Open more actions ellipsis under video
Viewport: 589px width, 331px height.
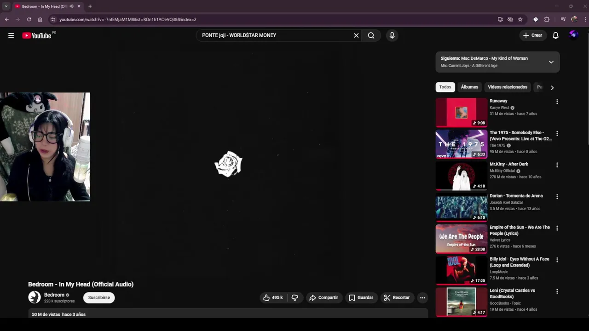[x=422, y=298]
